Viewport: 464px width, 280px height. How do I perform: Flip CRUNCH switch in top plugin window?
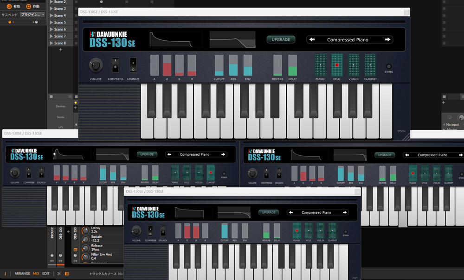coord(133,65)
